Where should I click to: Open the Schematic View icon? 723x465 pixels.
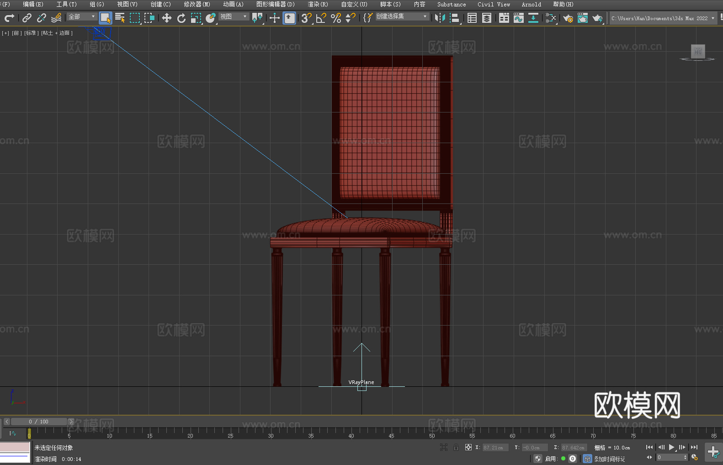pos(533,18)
